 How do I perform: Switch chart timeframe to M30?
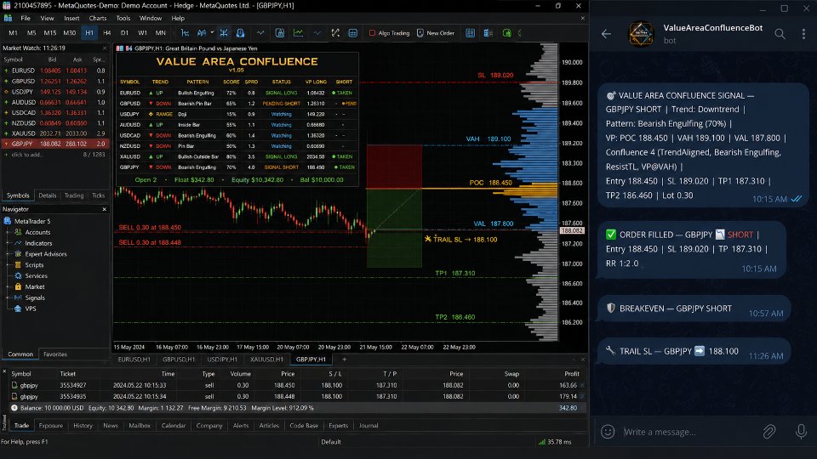click(x=69, y=33)
